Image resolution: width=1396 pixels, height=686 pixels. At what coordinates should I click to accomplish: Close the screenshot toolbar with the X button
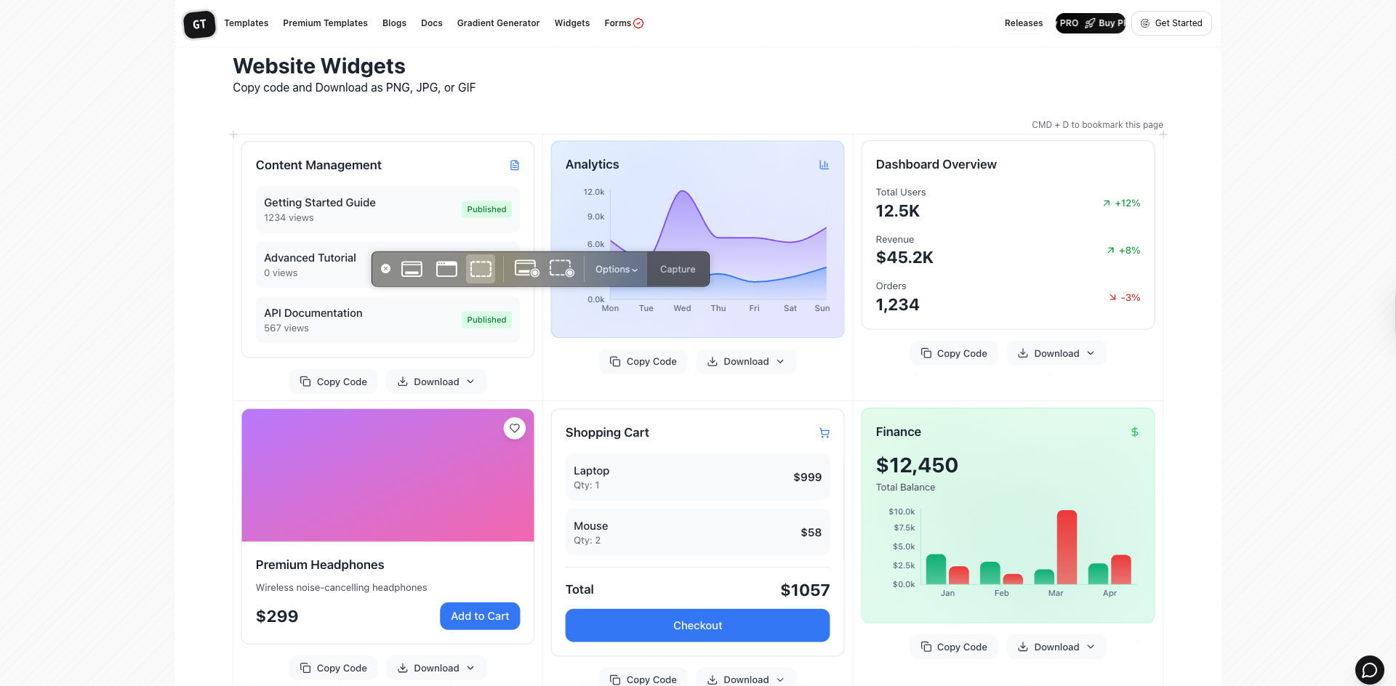pos(386,269)
